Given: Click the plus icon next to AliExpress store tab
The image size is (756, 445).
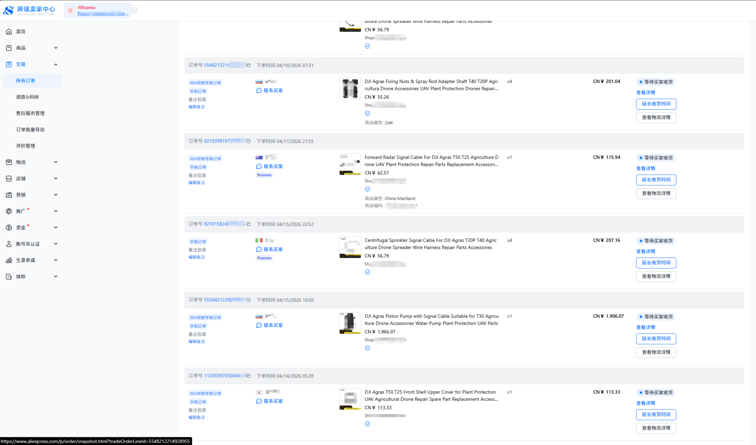Looking at the screenshot, I should 135,11.
